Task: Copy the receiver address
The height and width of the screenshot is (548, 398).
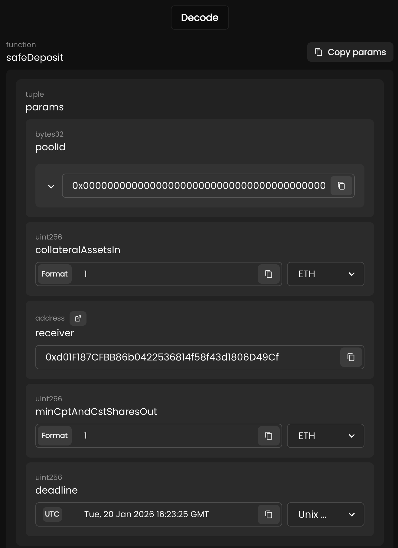Action: click(x=351, y=357)
